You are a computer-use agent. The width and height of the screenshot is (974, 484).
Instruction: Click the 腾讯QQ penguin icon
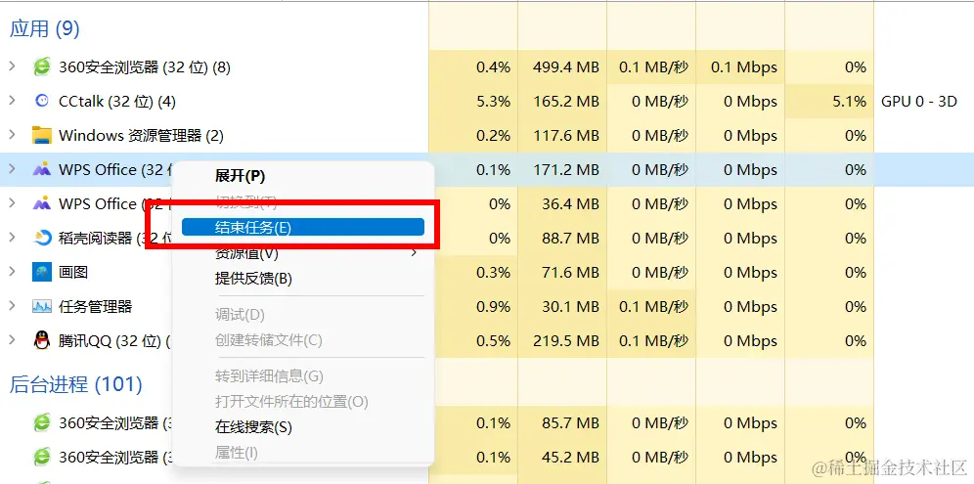point(42,340)
